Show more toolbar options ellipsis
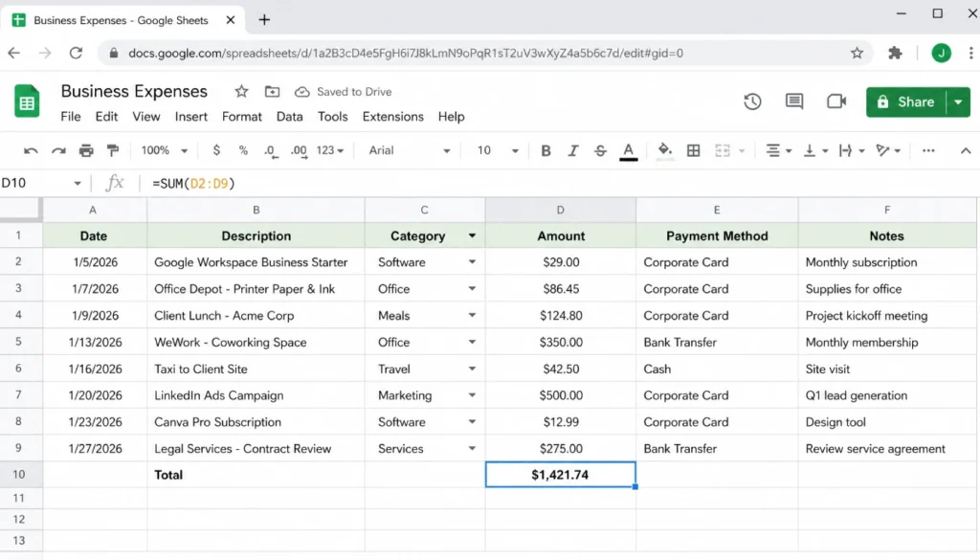 point(928,150)
